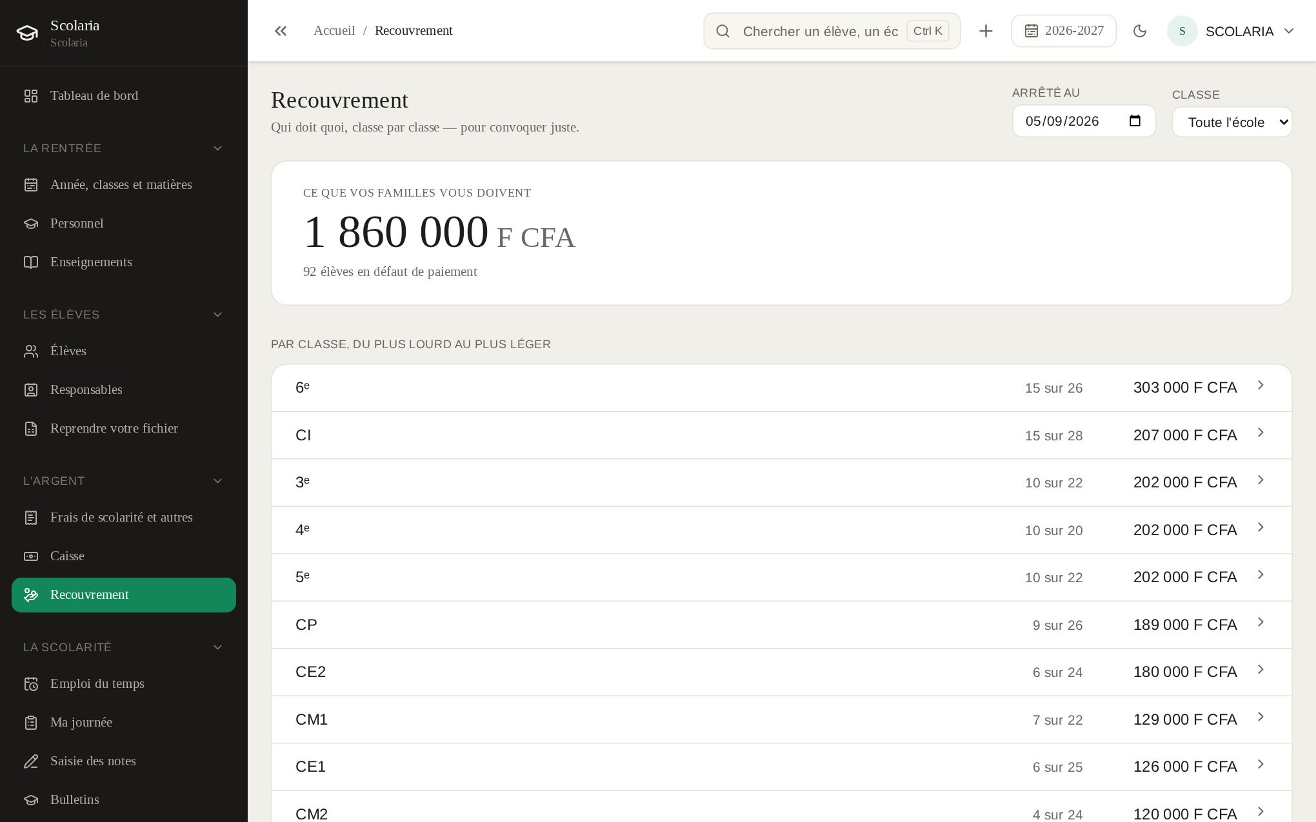Viewport: 1316px width, 822px height.
Task: Click the plus icon in the top bar
Action: [986, 31]
